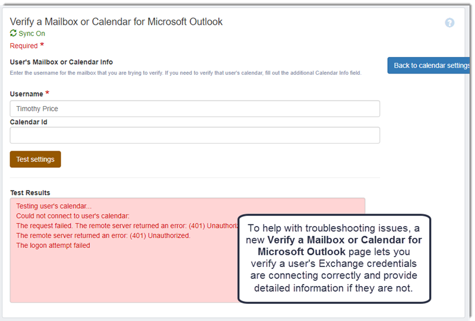Click the help question mark icon
This screenshot has width=475, height=321.
tap(449, 23)
